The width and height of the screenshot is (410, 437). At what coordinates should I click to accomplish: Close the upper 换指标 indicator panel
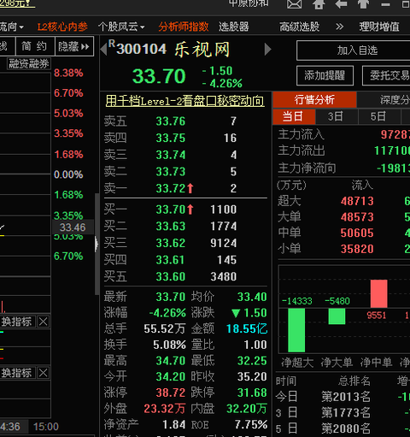tap(44, 322)
